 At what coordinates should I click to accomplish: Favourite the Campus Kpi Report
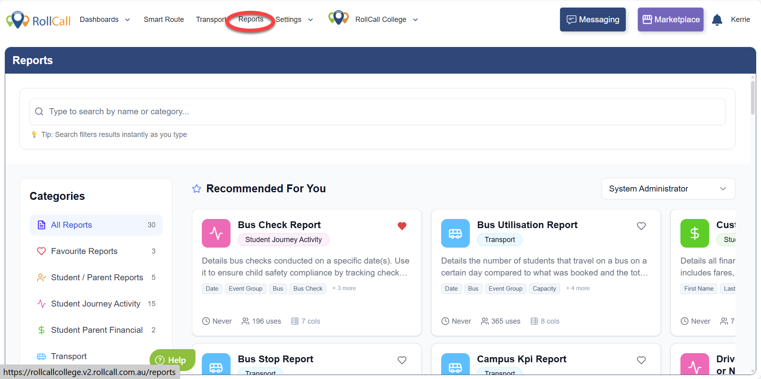[641, 360]
